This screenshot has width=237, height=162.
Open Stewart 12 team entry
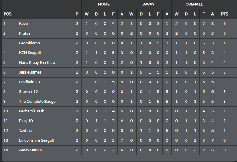click(29, 92)
